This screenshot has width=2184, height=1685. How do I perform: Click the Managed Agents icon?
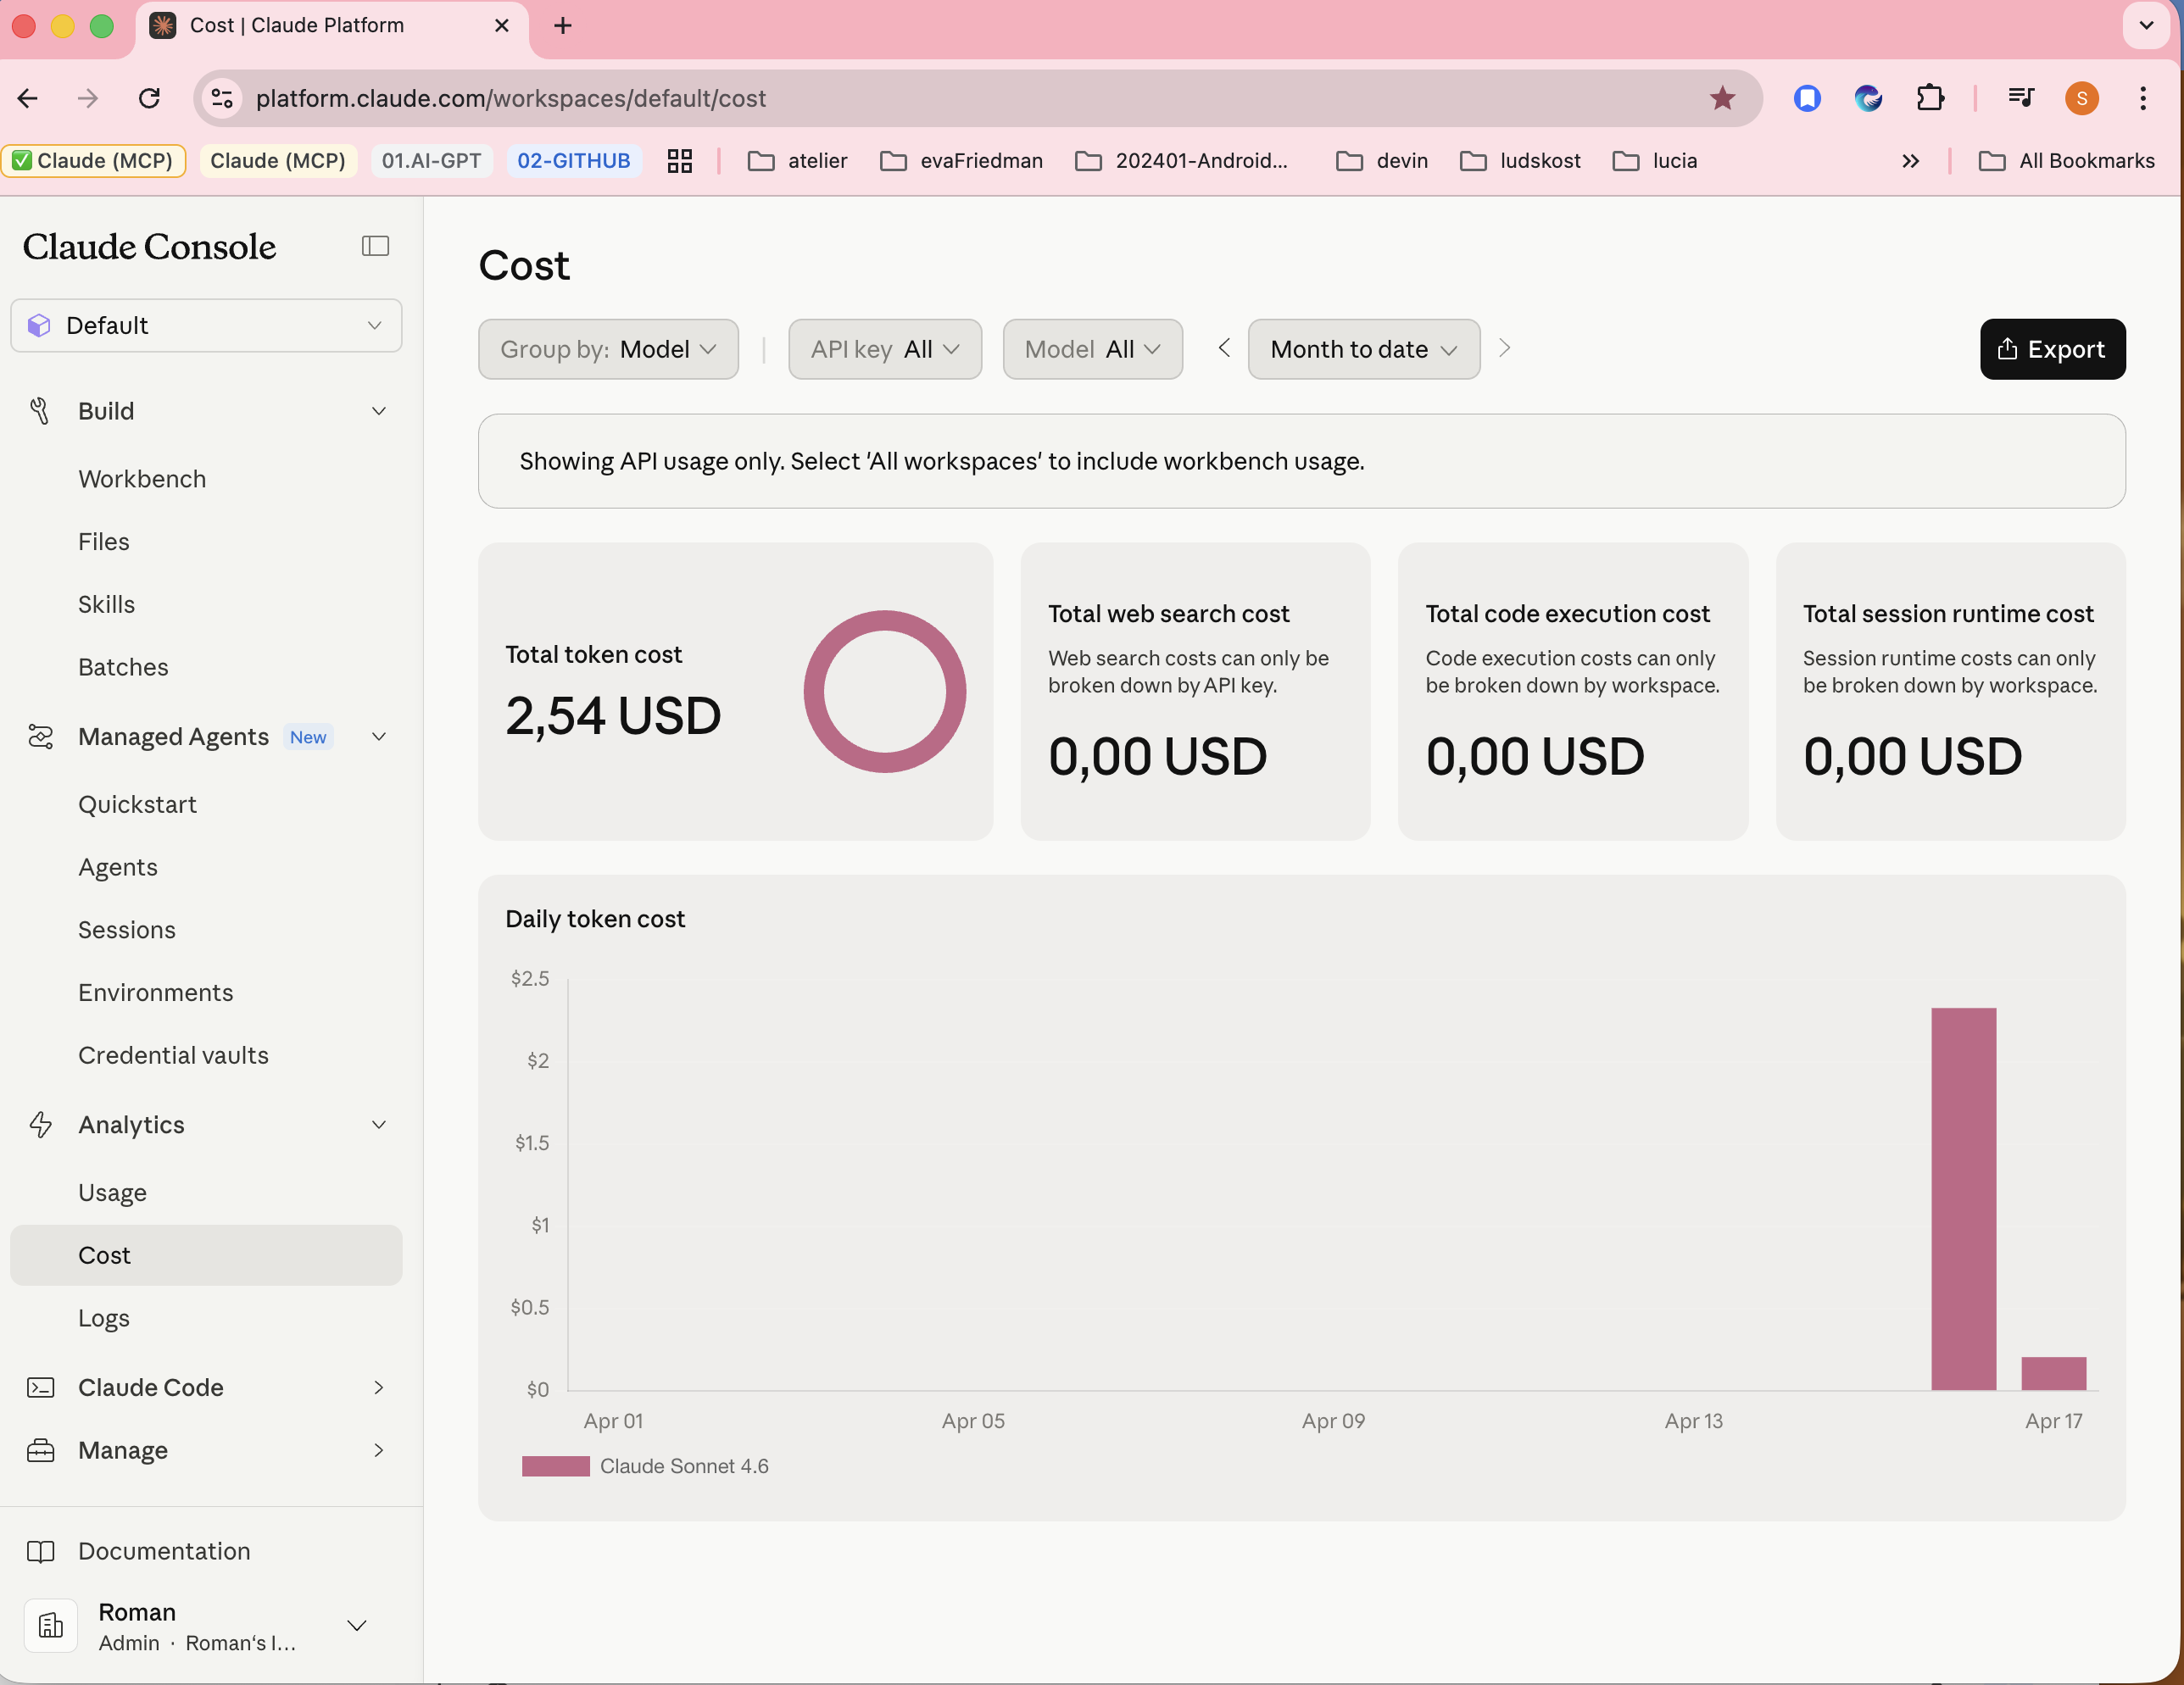(x=40, y=737)
